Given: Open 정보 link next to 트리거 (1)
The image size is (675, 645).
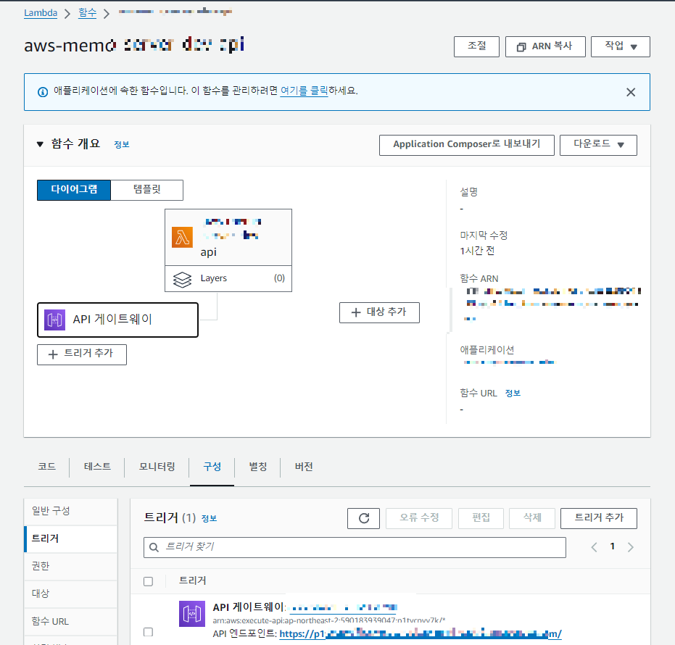Looking at the screenshot, I should tap(210, 519).
